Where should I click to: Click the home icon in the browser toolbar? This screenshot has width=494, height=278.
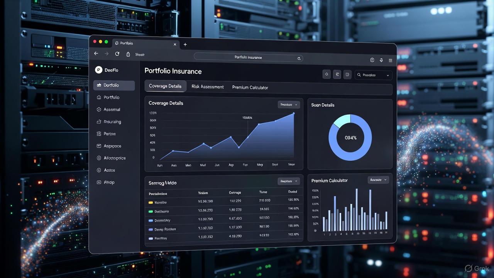(128, 54)
